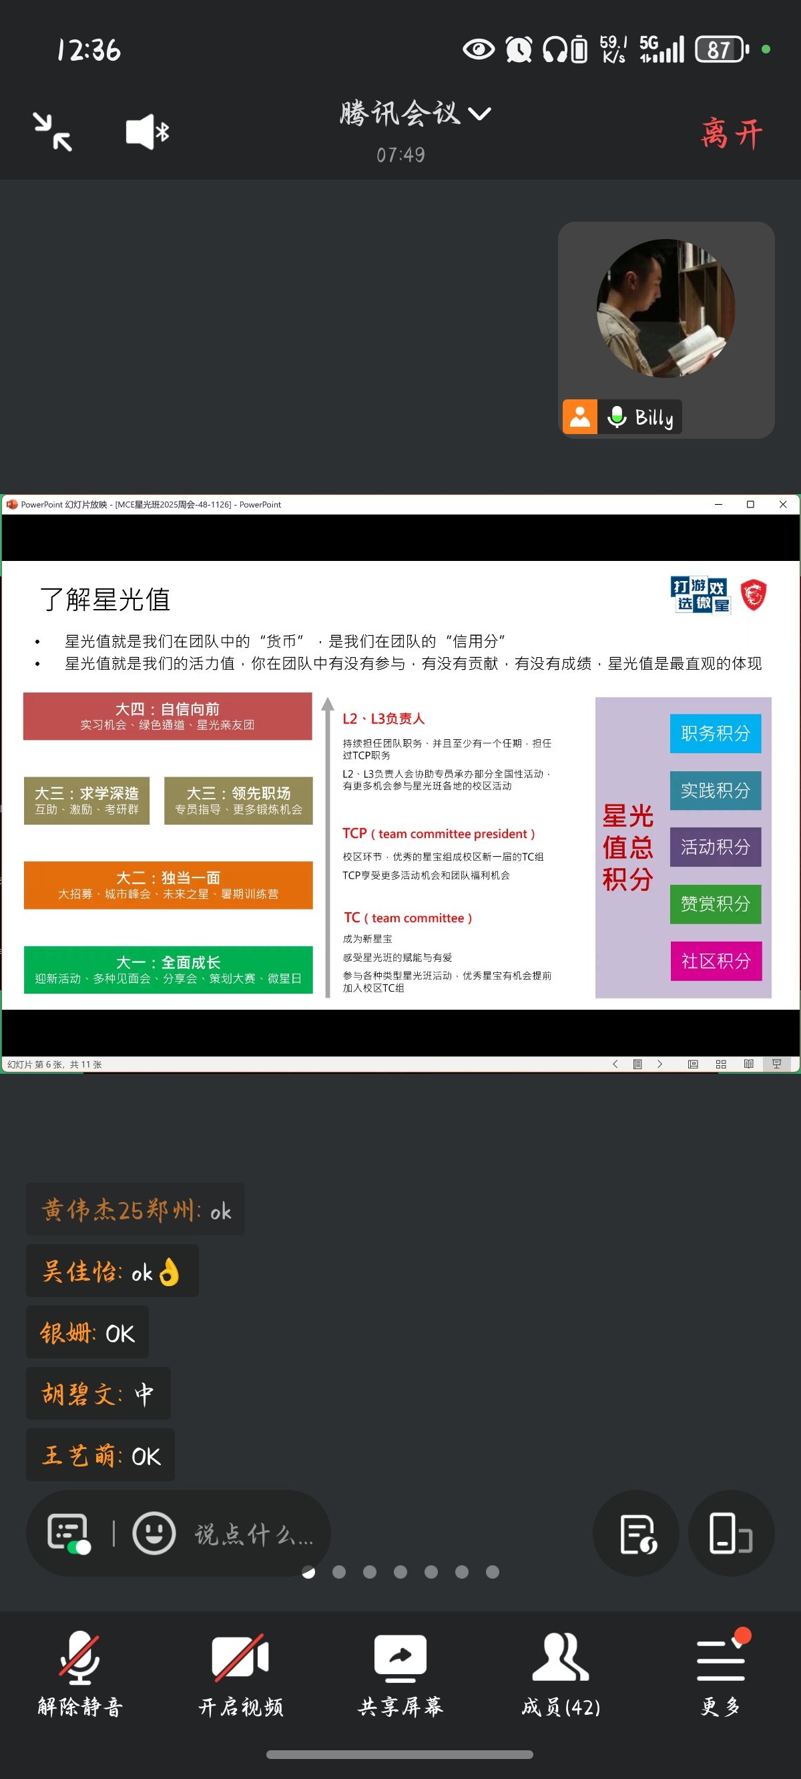Tap the TC (team committee) heading
801x1779 pixels.
point(407,918)
